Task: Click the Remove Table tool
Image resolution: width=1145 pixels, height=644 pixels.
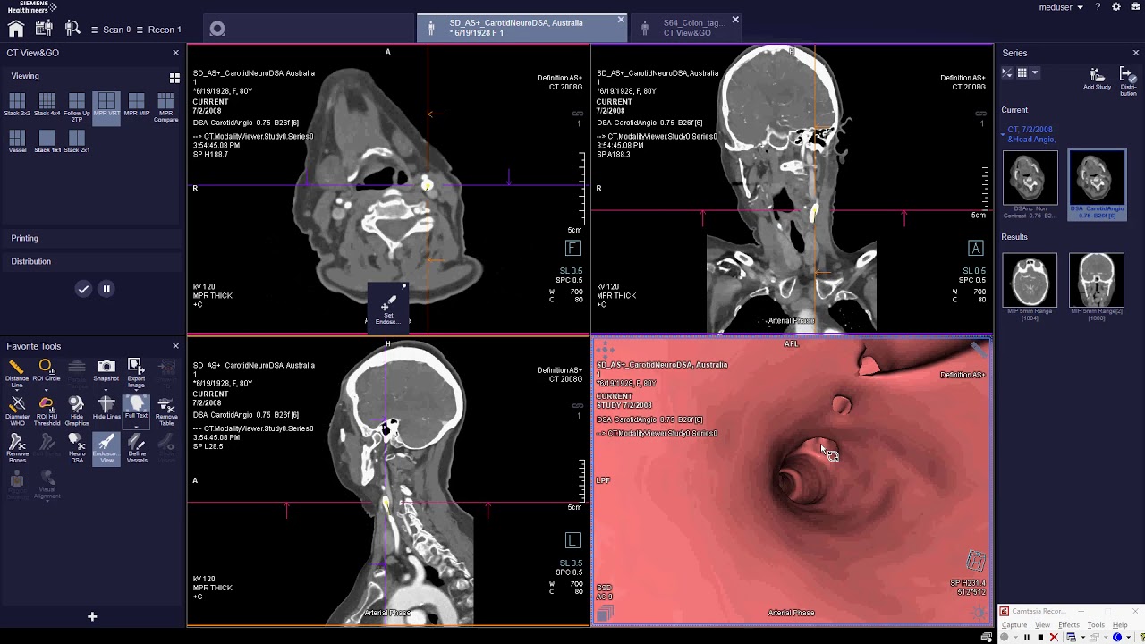Action: tap(166, 411)
